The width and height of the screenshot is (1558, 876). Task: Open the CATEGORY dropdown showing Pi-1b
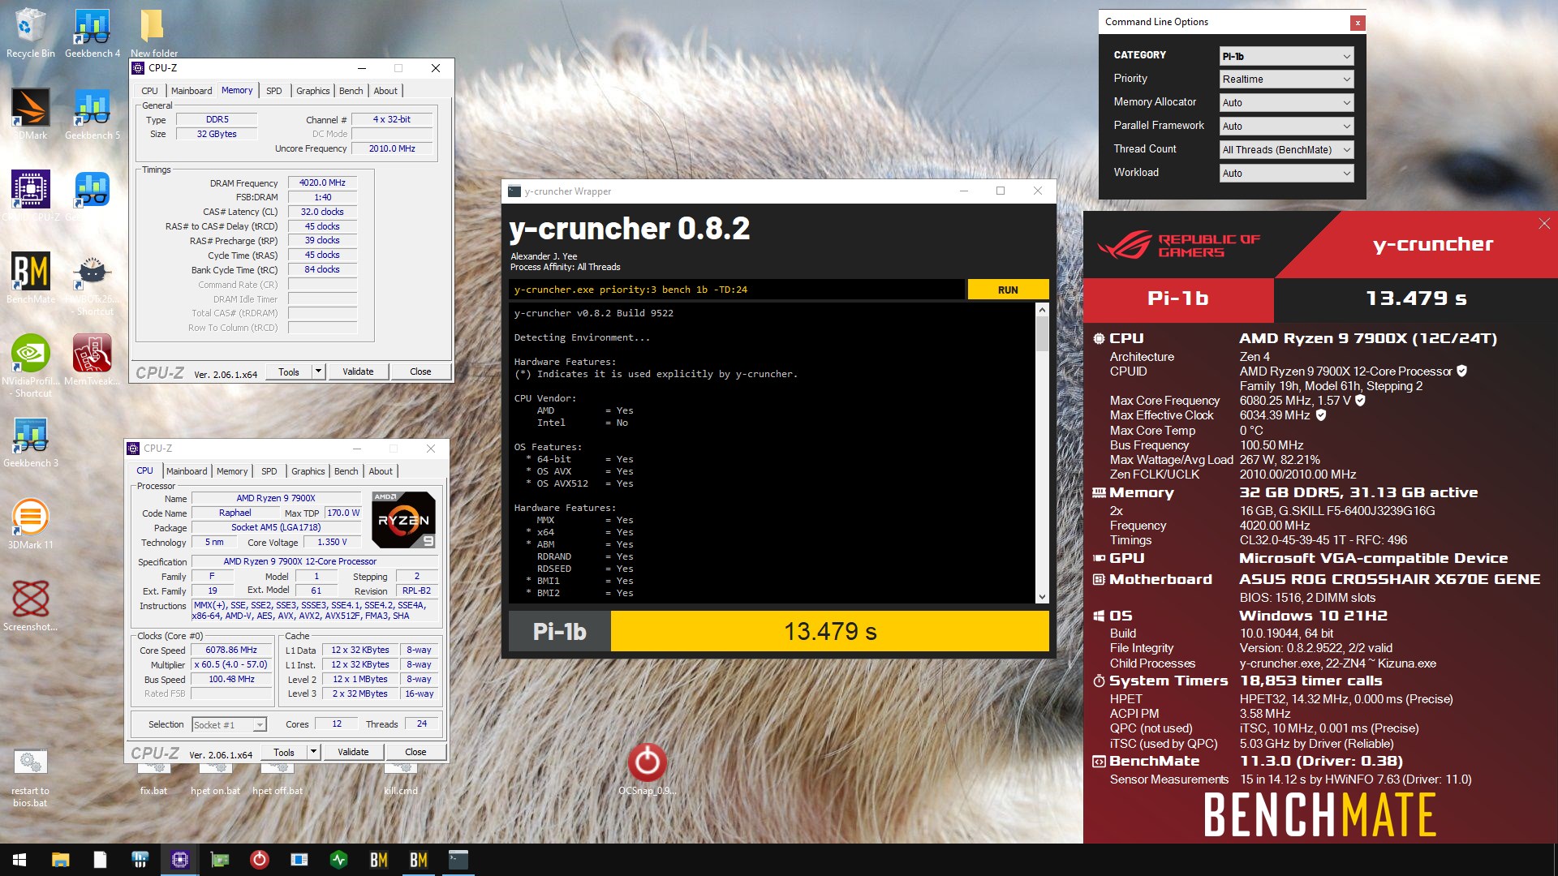(x=1286, y=56)
